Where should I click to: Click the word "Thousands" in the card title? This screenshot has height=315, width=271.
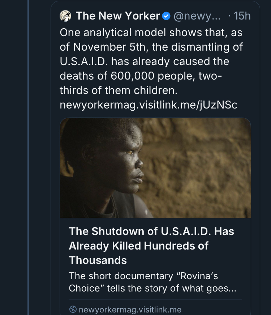click(98, 260)
